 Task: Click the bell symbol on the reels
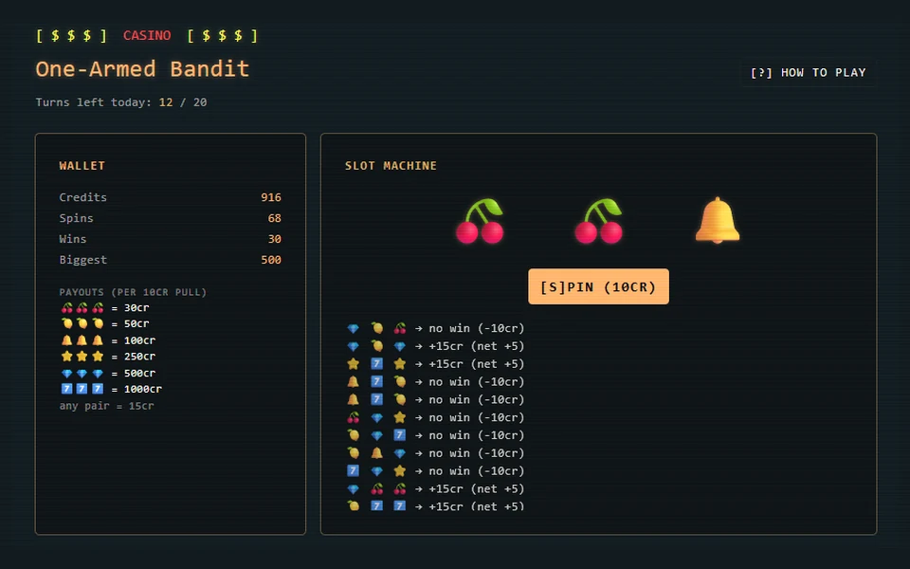coord(718,221)
